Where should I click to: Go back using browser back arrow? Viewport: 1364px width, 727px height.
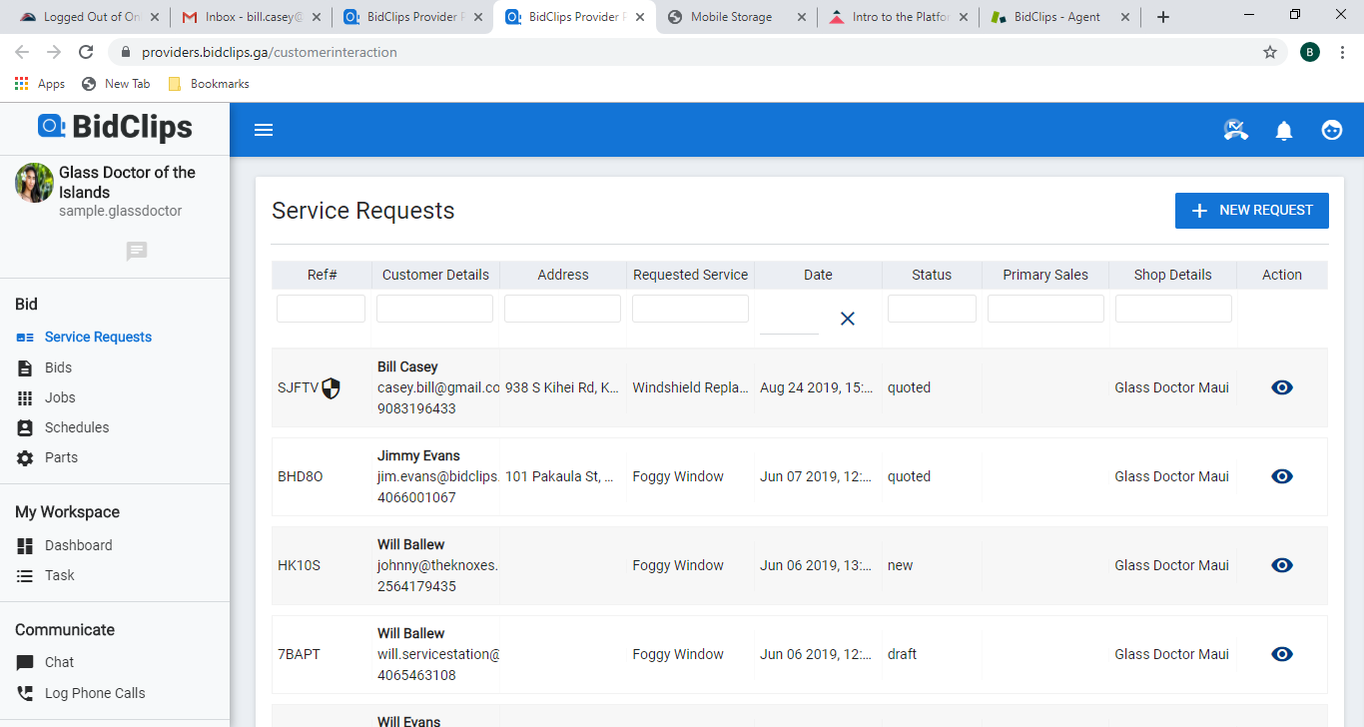22,52
